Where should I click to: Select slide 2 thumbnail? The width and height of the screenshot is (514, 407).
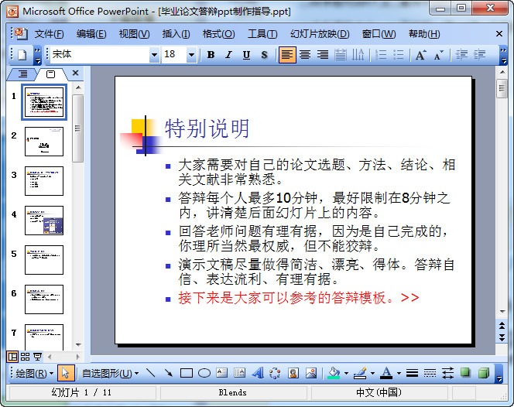click(44, 142)
